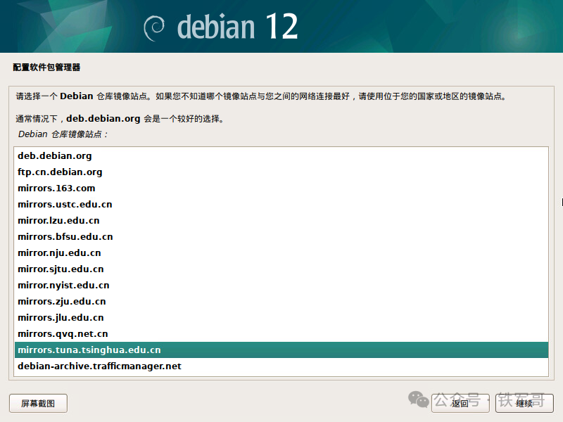Image resolution: width=563 pixels, height=422 pixels.
Task: Select mirror.nyist.edu.cn mirror
Action: 281,285
